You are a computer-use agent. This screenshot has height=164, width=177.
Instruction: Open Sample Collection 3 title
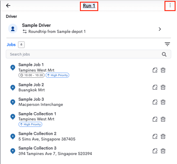click(x=37, y=148)
